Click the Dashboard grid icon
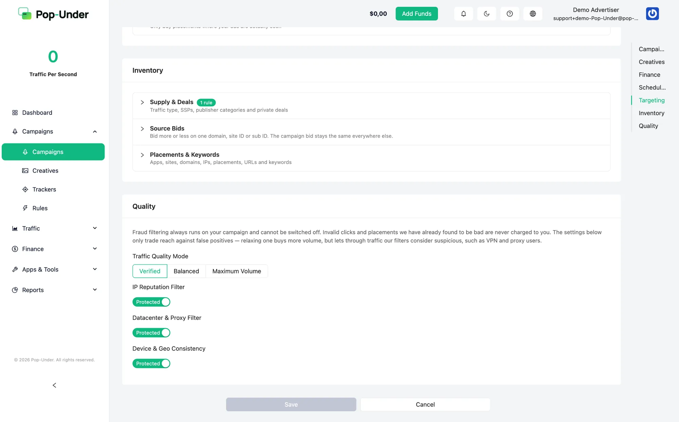Screen dimensions: 679x422 pyautogui.click(x=15, y=113)
